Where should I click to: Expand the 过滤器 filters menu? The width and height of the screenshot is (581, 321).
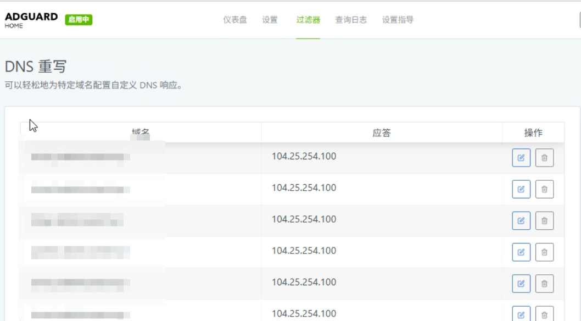point(308,20)
